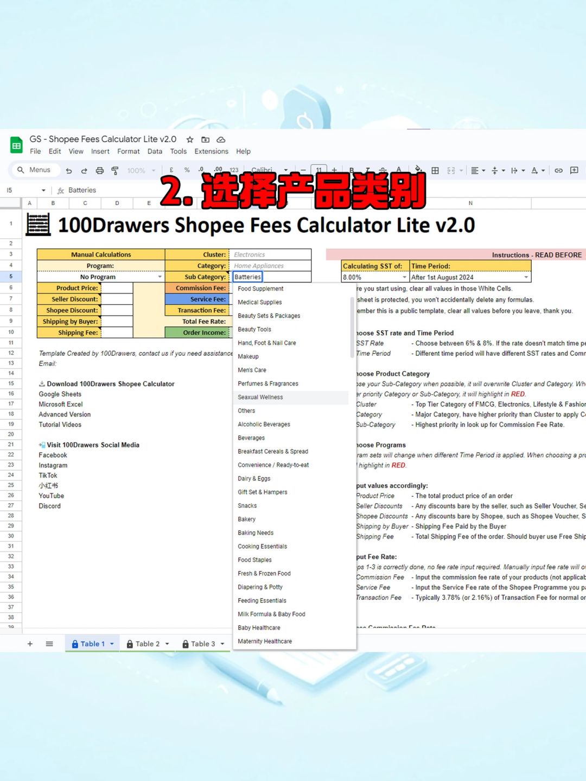586x781 pixels.
Task: Open text wrapping dropdown
Action: pos(518,170)
